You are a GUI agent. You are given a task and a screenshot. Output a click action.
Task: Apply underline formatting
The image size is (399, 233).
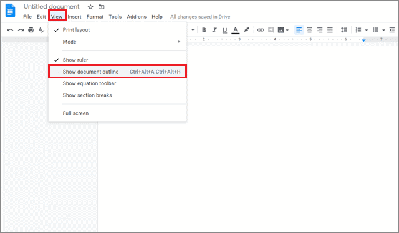(x=224, y=31)
